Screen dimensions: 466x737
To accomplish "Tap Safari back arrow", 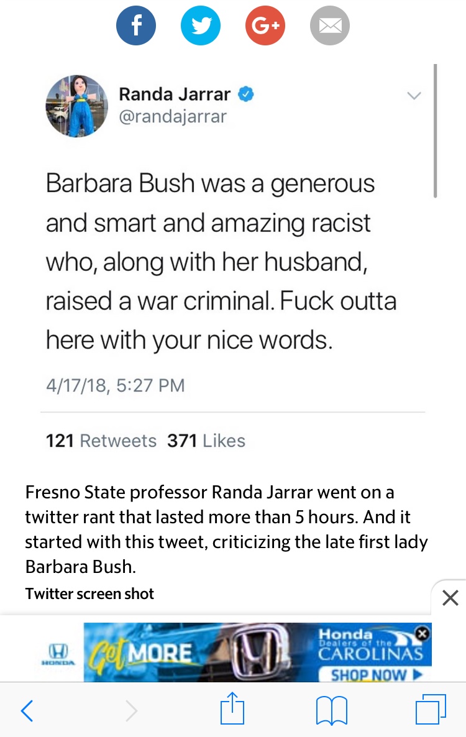I will click(x=27, y=710).
